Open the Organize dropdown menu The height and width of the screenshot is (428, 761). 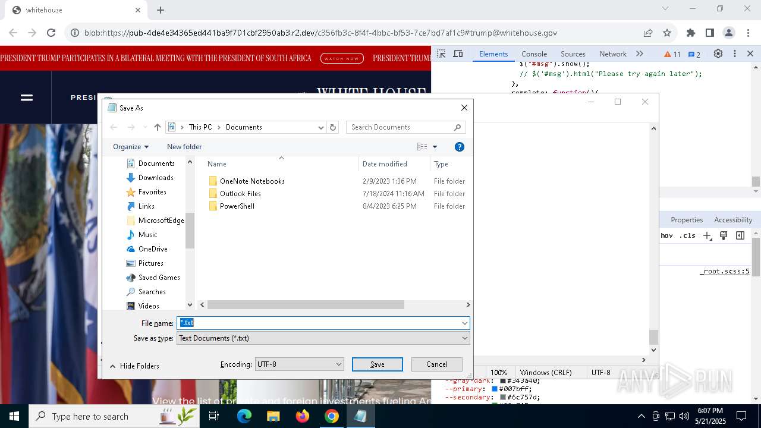pos(130,147)
